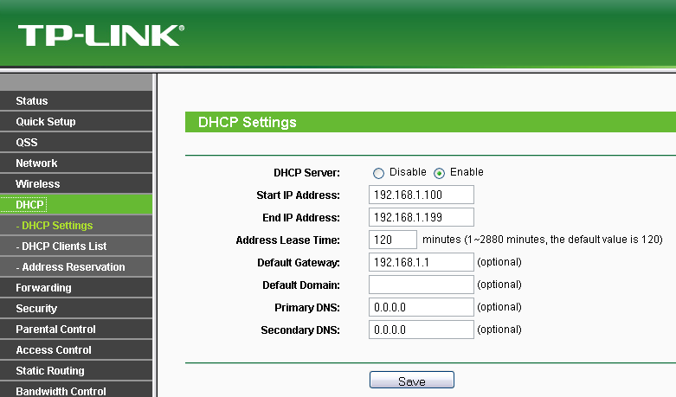Click the lease time minutes hint text
Screen dimensions: 676x397
point(543,240)
